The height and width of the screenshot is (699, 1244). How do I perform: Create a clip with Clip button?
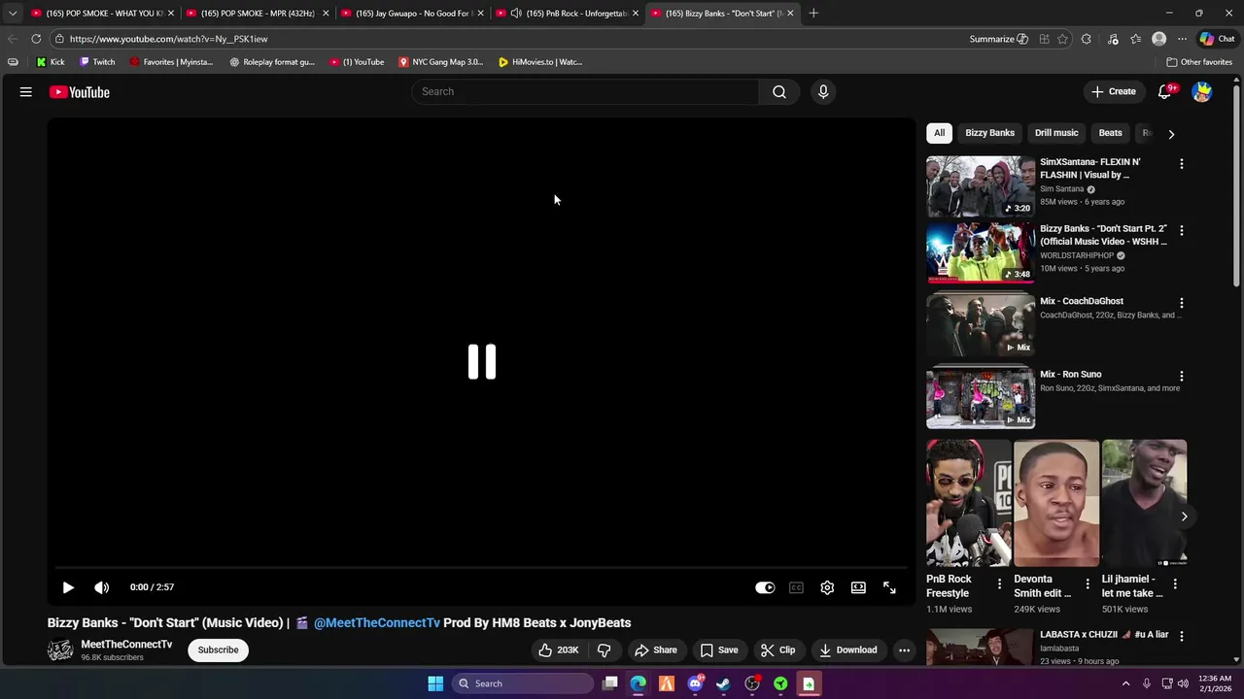pos(777,650)
